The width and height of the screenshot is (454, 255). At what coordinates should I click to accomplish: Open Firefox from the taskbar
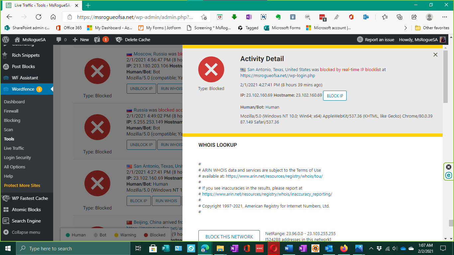344,248
